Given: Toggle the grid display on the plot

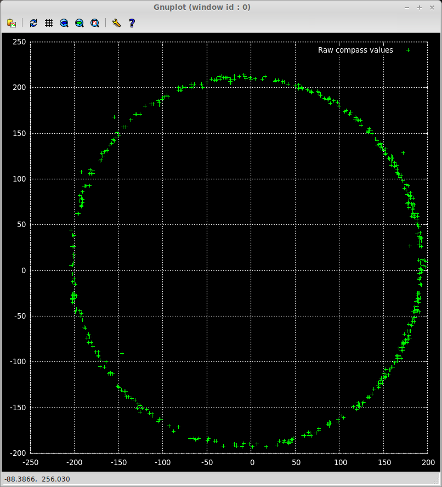Looking at the screenshot, I should pos(49,23).
